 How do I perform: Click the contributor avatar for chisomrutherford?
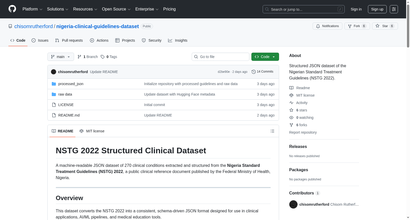pyautogui.click(x=293, y=204)
